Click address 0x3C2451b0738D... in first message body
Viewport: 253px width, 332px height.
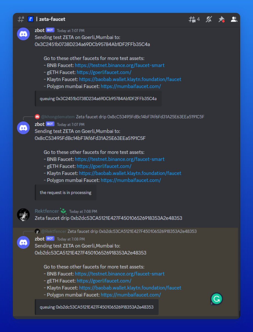pos(92,44)
